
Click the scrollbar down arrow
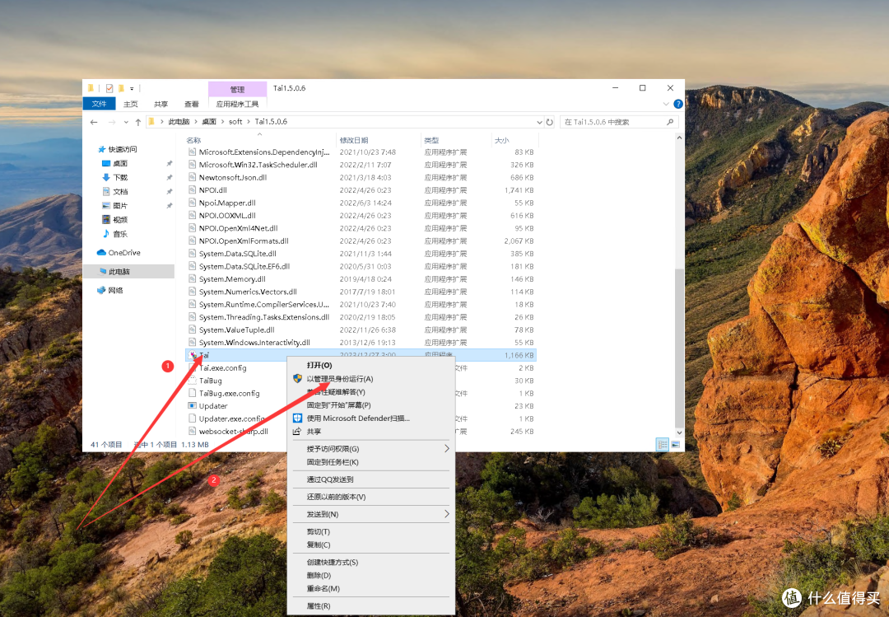click(x=679, y=432)
